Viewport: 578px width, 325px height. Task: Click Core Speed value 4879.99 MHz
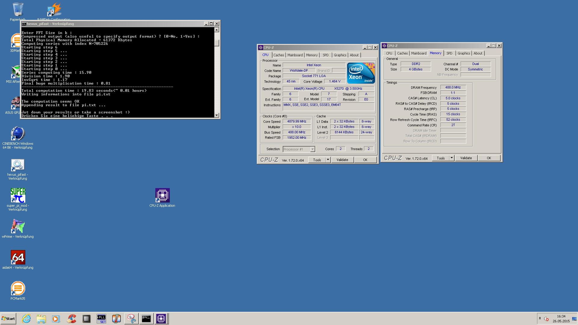click(x=297, y=122)
